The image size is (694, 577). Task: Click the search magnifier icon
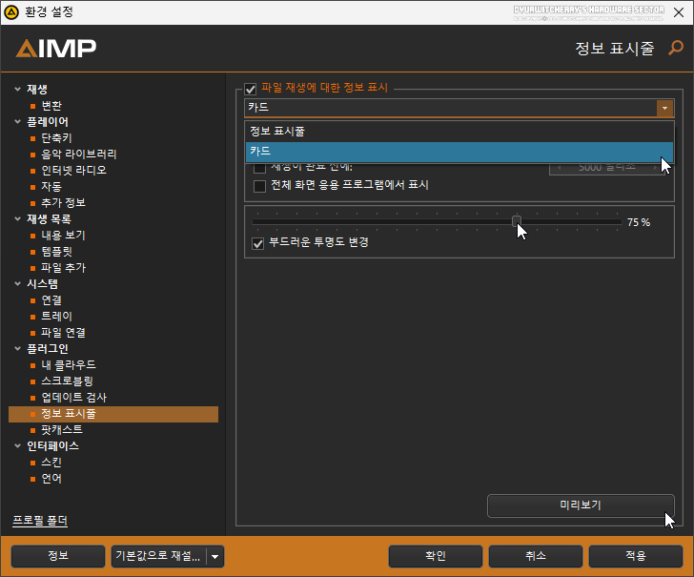(676, 48)
